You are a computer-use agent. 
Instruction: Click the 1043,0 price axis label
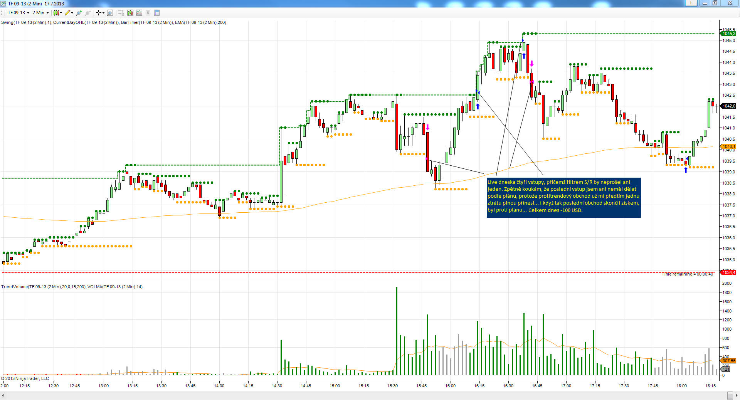click(728, 84)
